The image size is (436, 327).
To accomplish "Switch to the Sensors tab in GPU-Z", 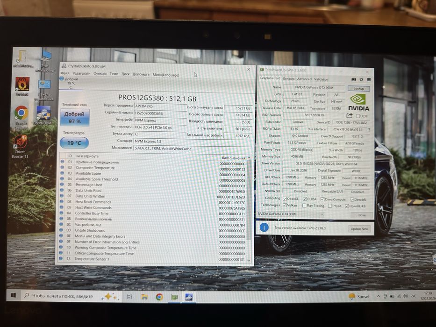I will pyautogui.click(x=289, y=78).
